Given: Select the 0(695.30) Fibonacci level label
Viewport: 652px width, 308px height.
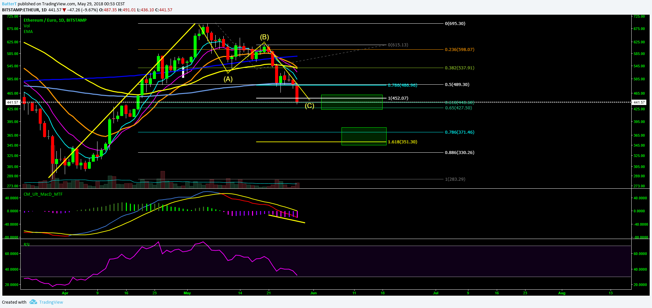Looking at the screenshot, I should pyautogui.click(x=455, y=24).
